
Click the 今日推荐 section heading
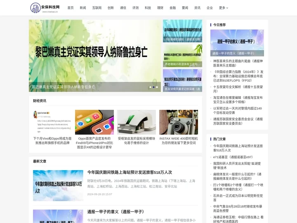[219, 25]
